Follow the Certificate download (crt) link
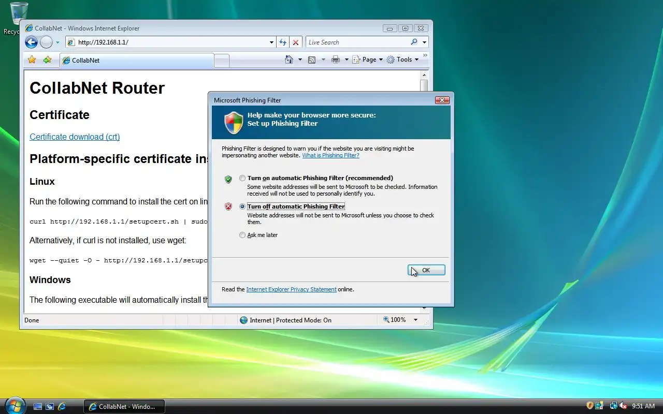Screen dimensions: 663x414 [x=75, y=137]
